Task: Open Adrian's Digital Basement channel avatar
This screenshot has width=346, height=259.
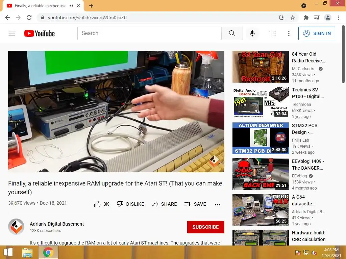Action: (16, 227)
